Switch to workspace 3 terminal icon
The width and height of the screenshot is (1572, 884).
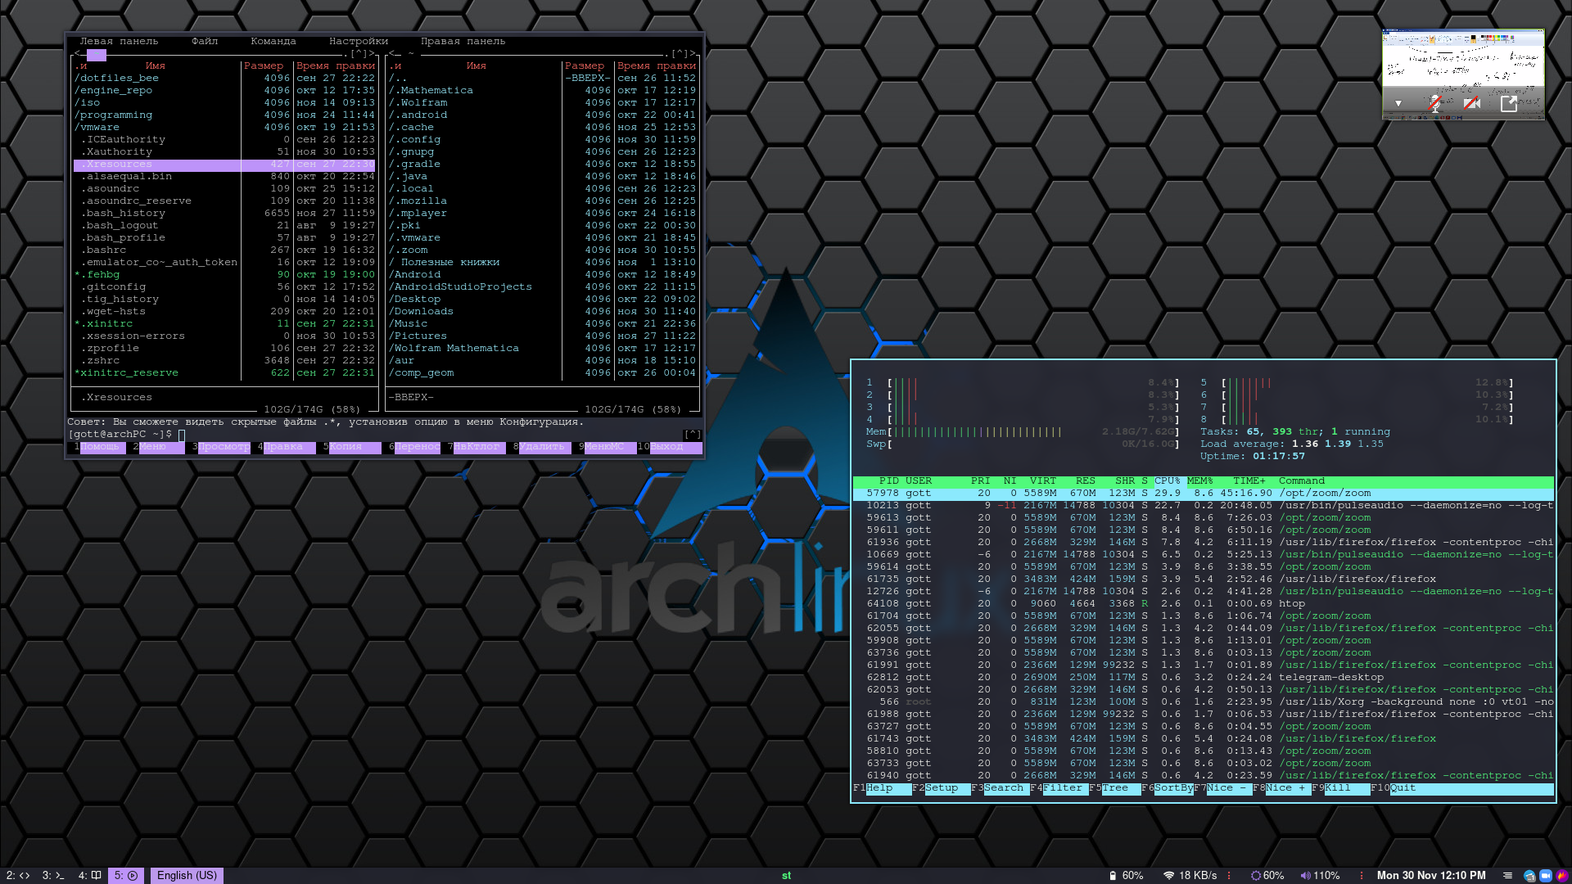tap(53, 875)
